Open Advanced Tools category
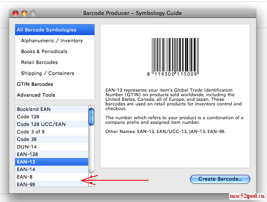The width and height of the screenshot is (267, 202). [x=55, y=95]
